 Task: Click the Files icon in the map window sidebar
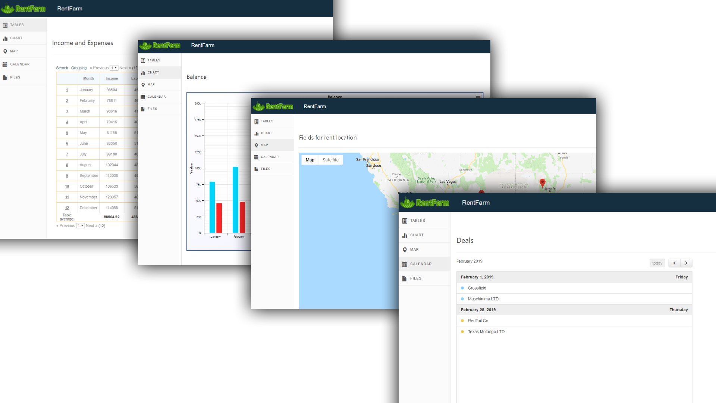click(256, 169)
